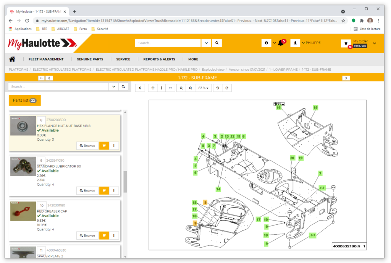Browse the STANDARD LUBRICATOR 90 part
391x263 pixels.
click(x=87, y=190)
